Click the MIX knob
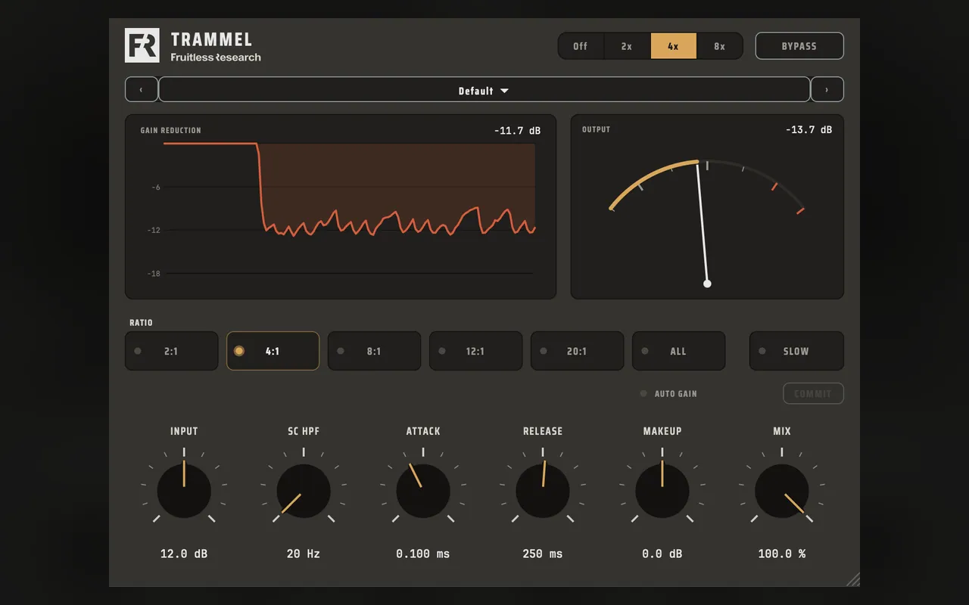Image resolution: width=969 pixels, height=605 pixels. [782, 491]
